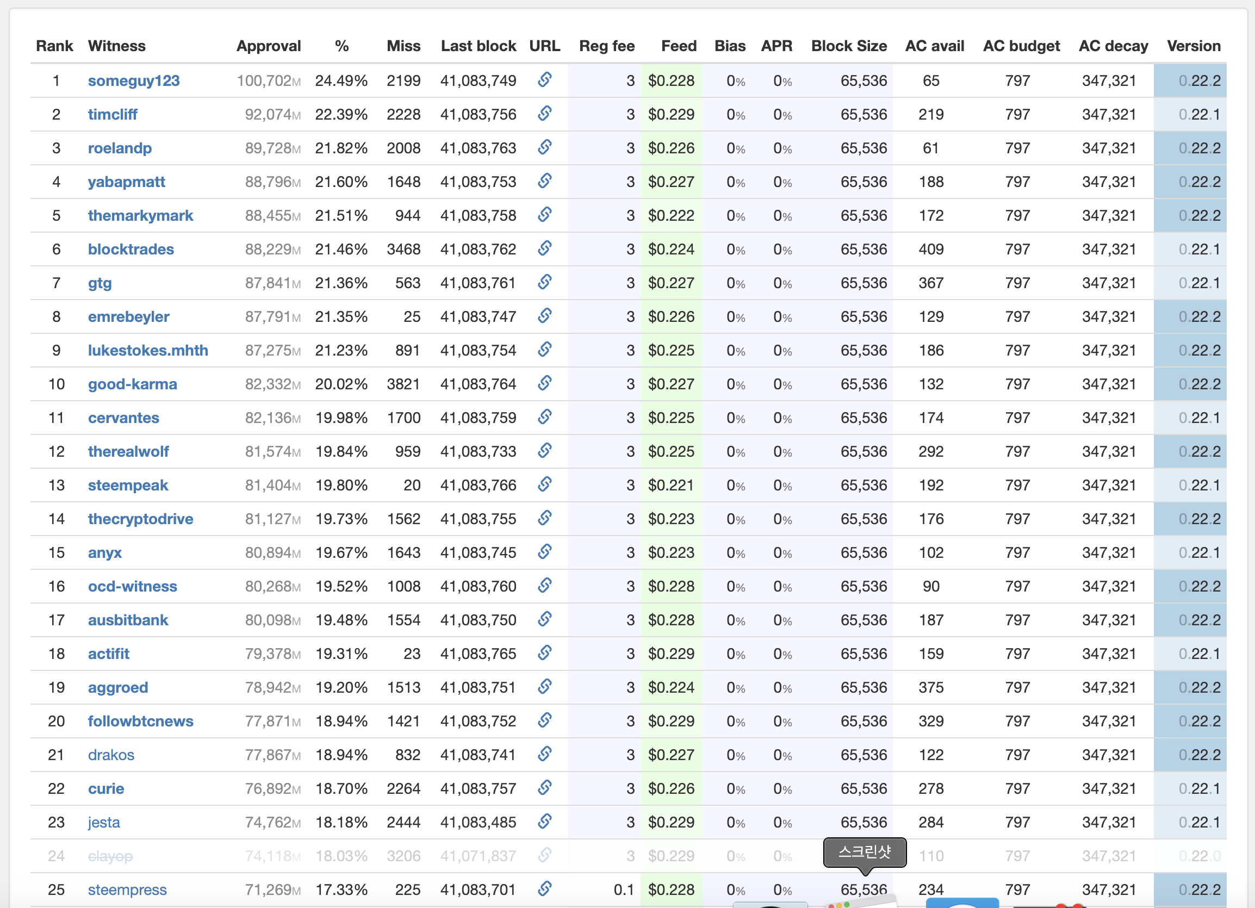This screenshot has width=1255, height=908.
Task: Open the URL link icon for emrebeyler
Action: point(544,316)
